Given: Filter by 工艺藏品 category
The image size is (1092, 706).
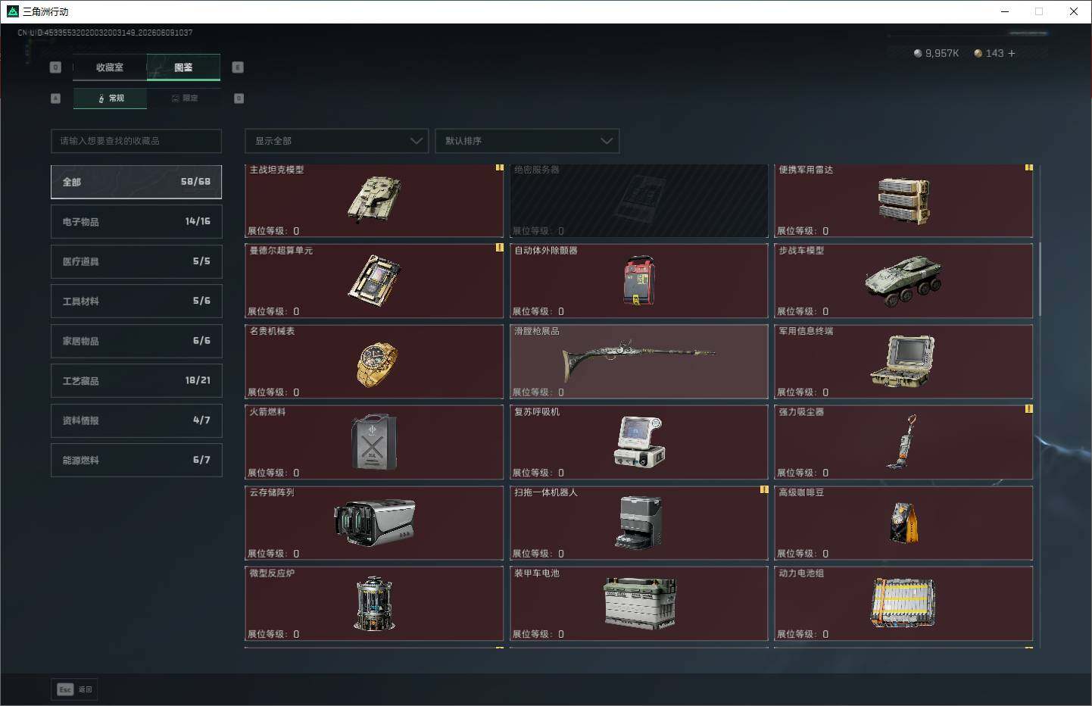Looking at the screenshot, I should 136,380.
